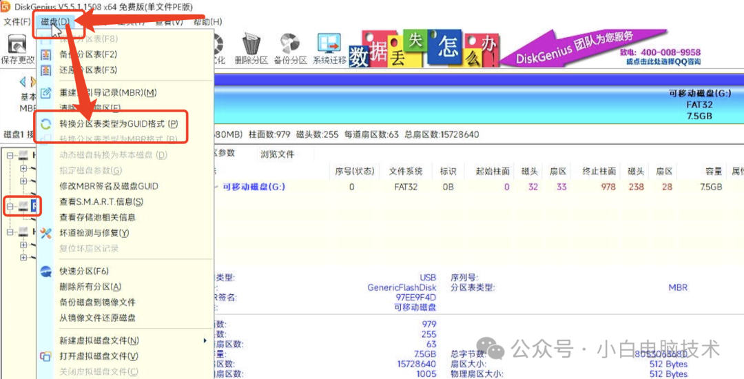Click the greyed 复位坏扇区记录 entry
The height and width of the screenshot is (379, 744).
pyautogui.click(x=89, y=249)
